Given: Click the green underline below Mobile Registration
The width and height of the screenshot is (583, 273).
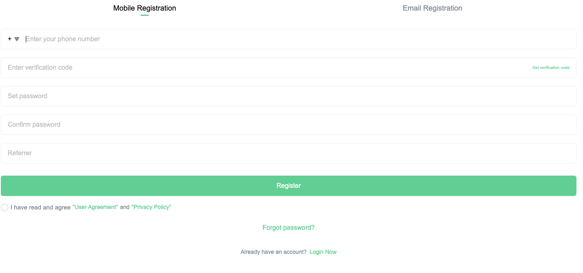Looking at the screenshot, I should [x=145, y=15].
